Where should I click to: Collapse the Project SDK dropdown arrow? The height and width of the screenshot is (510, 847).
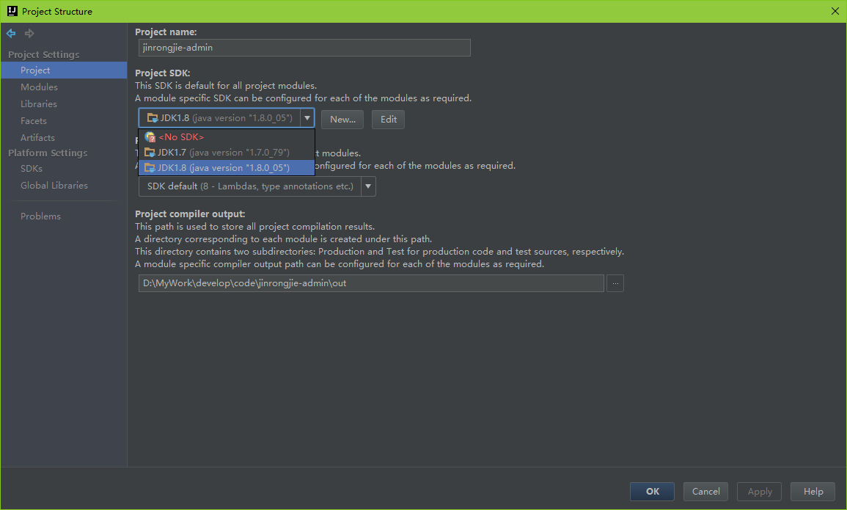pos(307,118)
